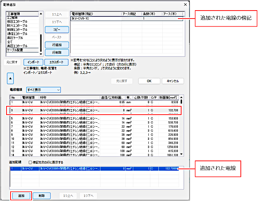Click the up-triangle collapse button

[11, 78]
